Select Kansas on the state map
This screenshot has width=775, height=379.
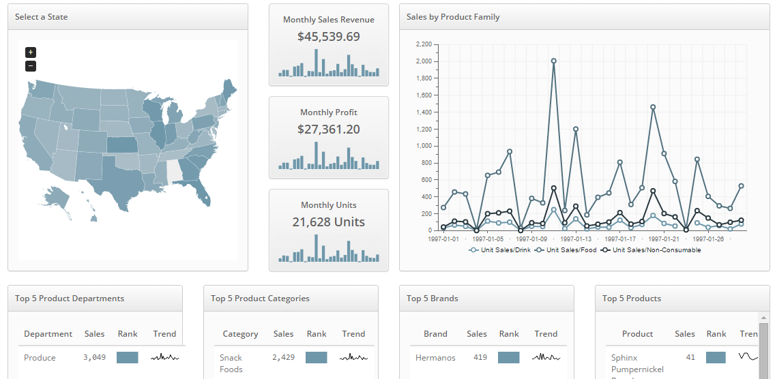pos(122,145)
